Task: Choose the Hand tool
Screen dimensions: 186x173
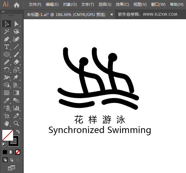Action: pos(7,123)
